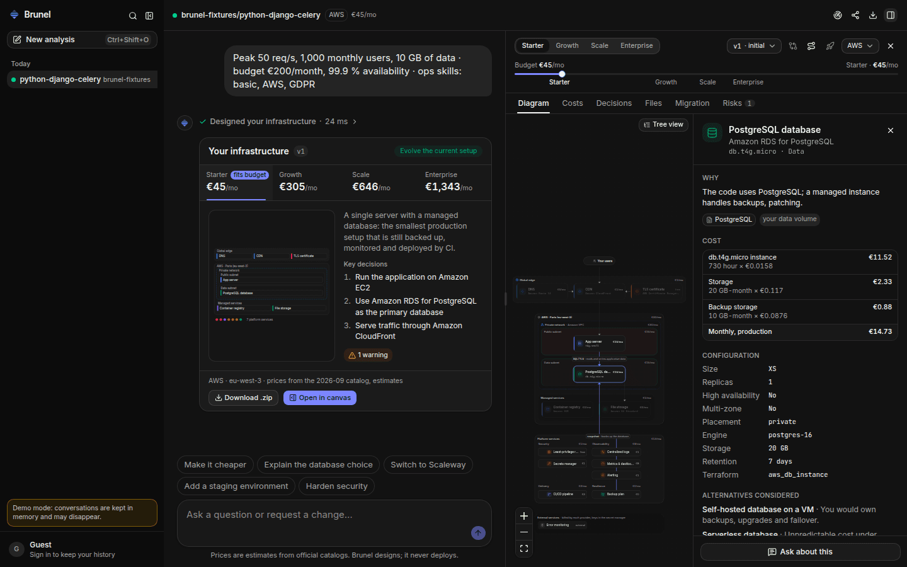Close the PostgreSQL database detail panel

tap(891, 130)
